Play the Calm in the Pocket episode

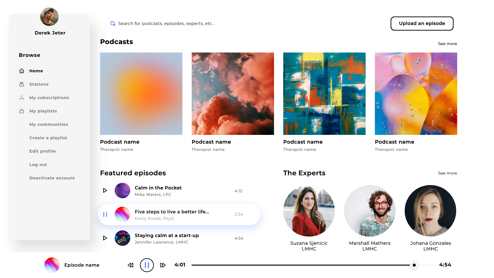[x=105, y=190]
